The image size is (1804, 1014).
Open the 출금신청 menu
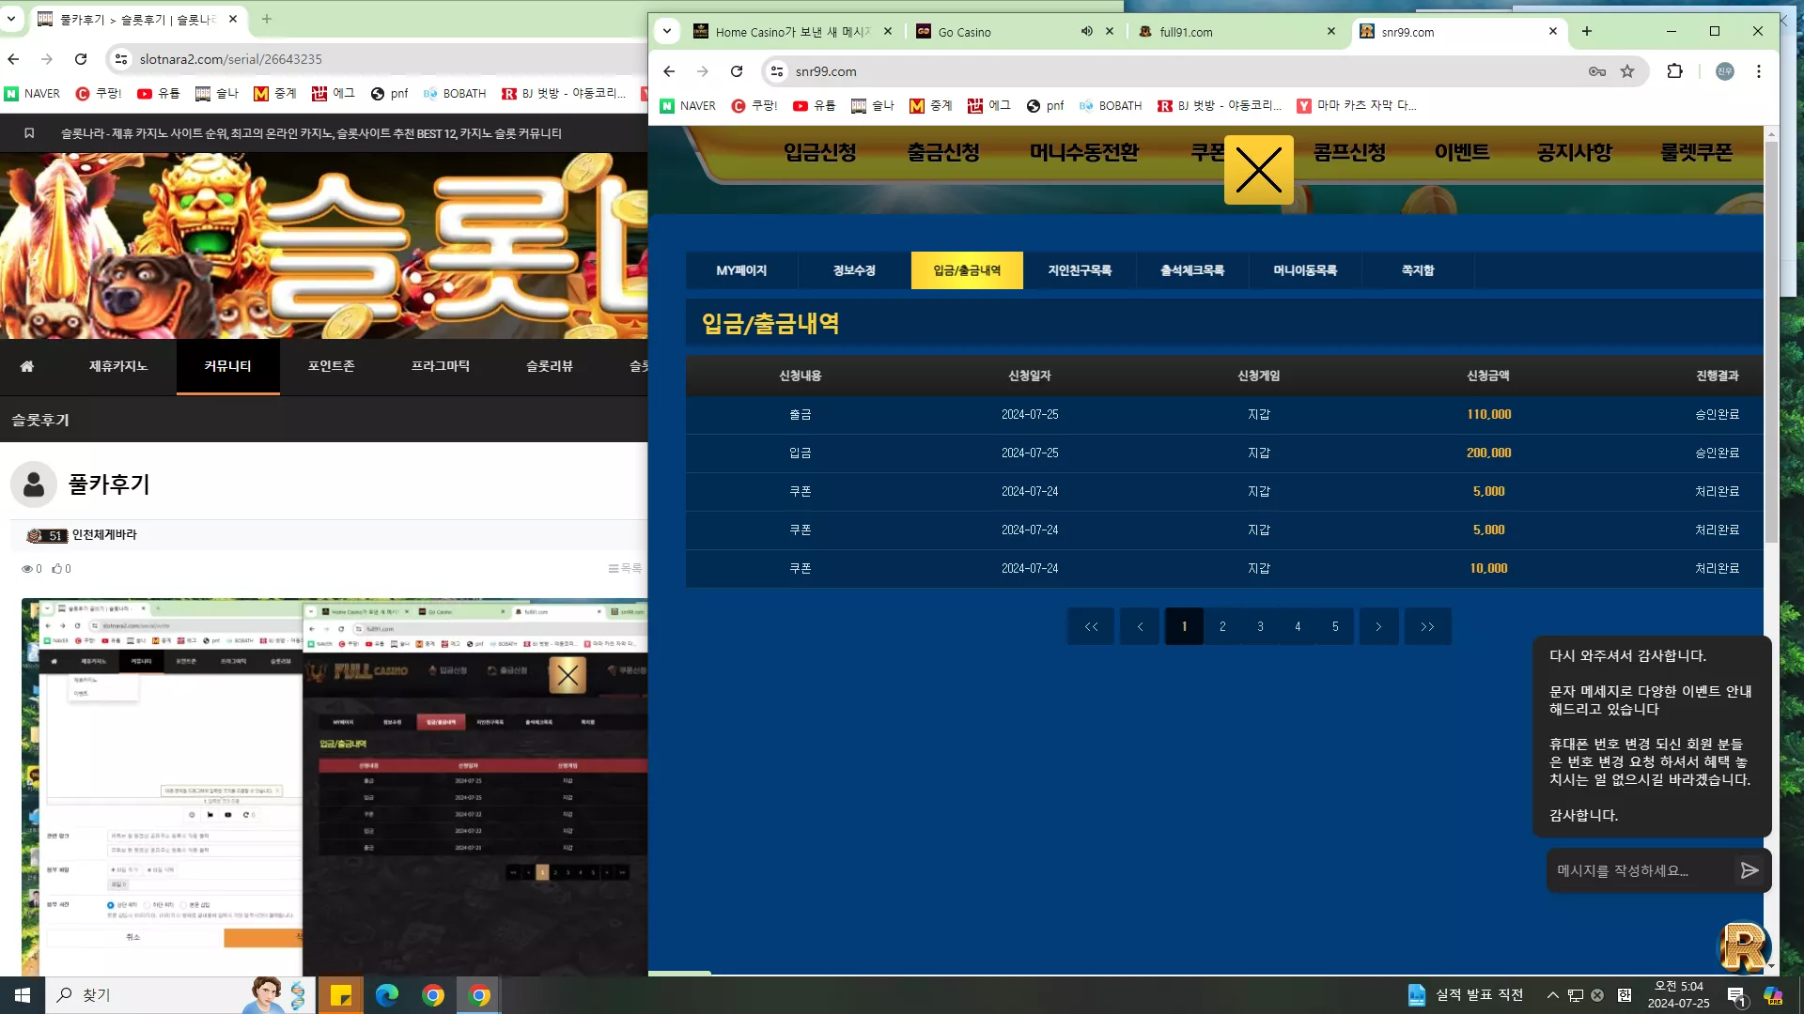click(x=943, y=152)
